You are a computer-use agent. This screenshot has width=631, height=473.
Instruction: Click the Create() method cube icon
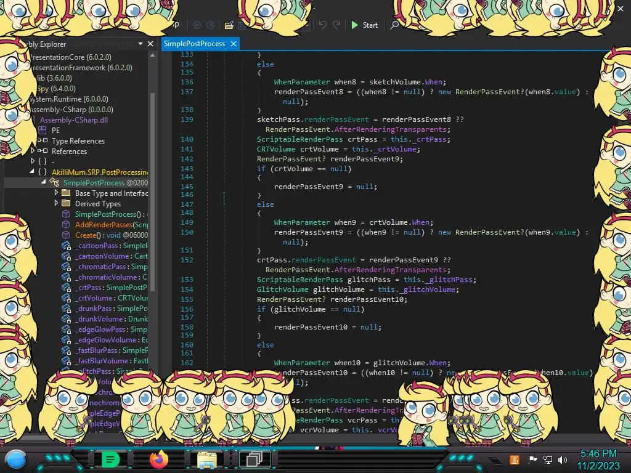tap(66, 235)
